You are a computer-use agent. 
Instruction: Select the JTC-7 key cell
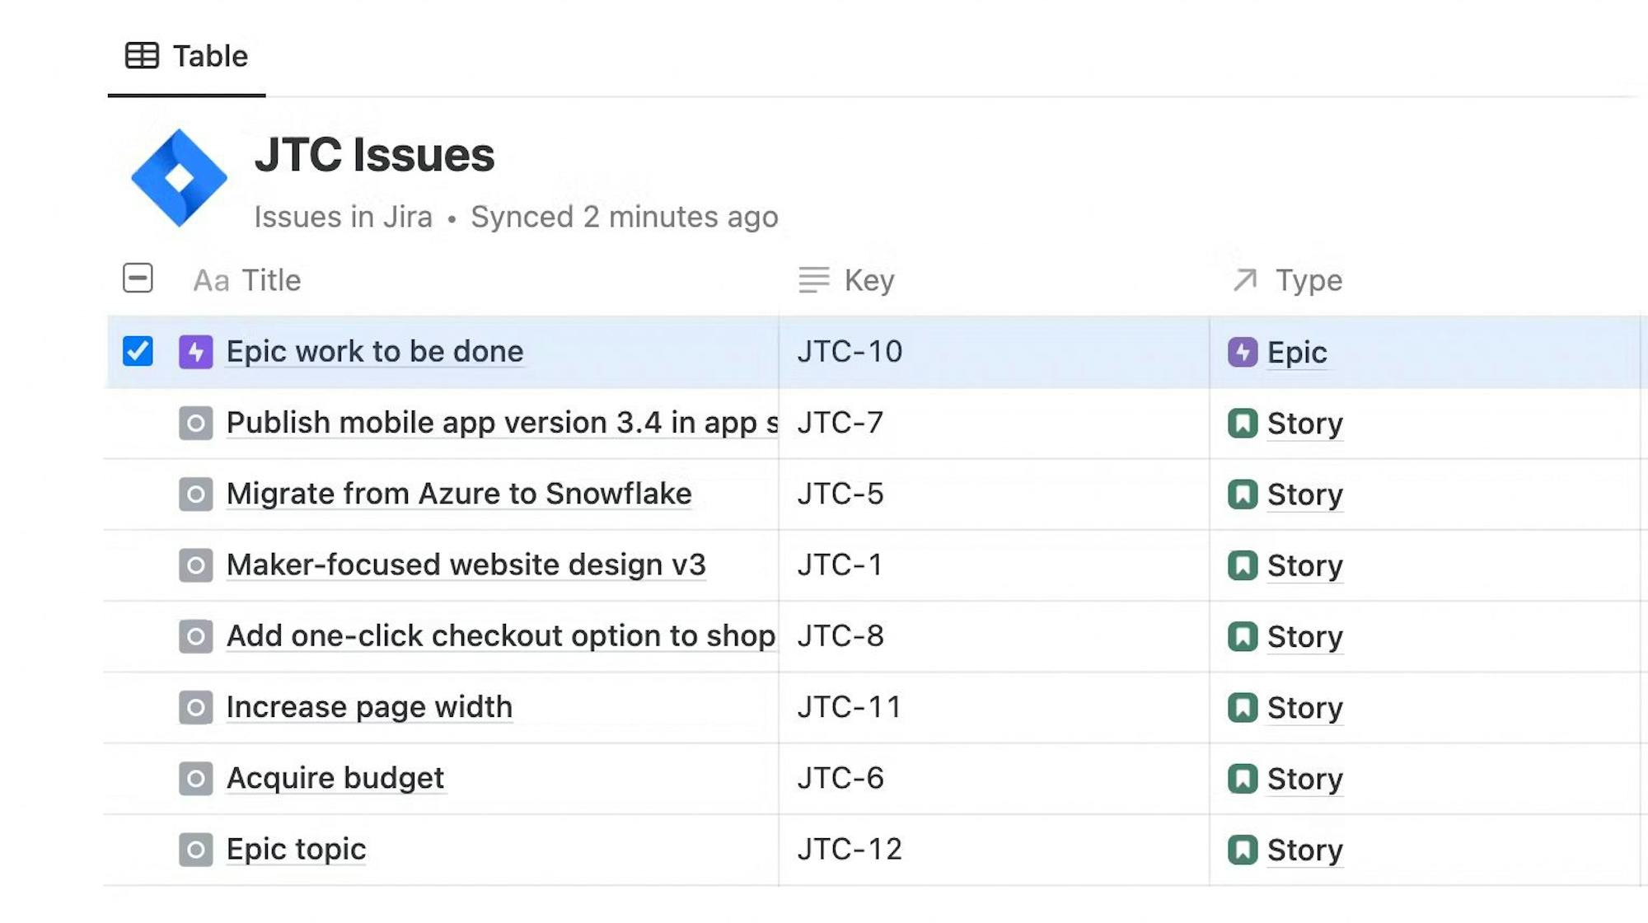(x=994, y=423)
